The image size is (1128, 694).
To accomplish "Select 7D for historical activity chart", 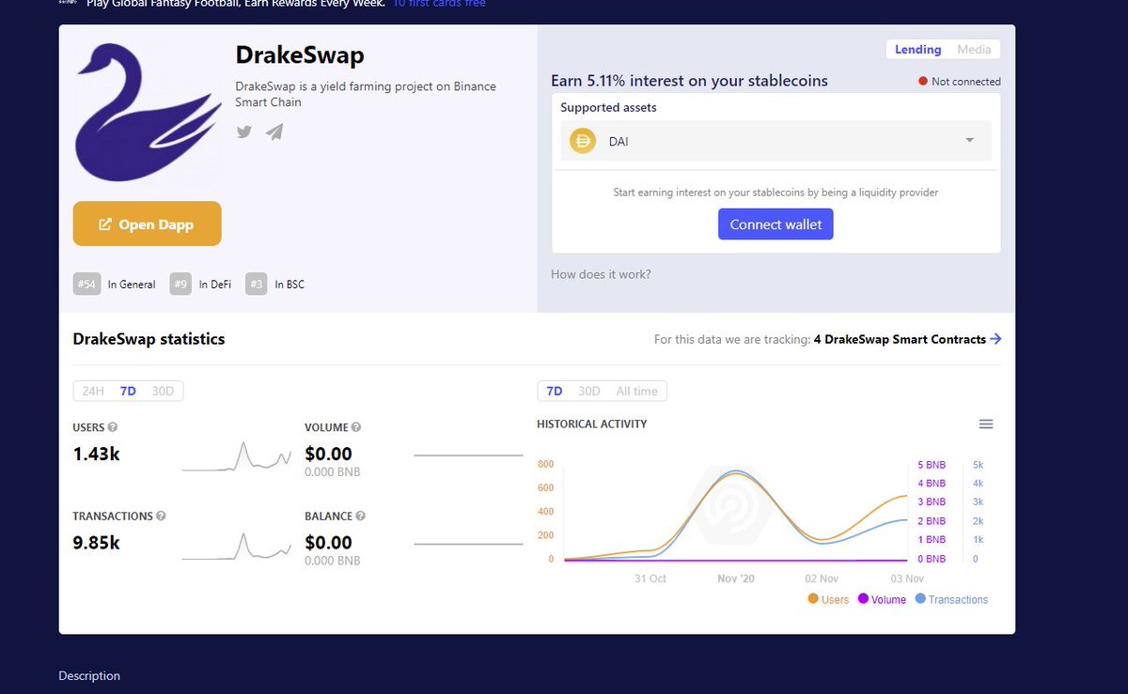I will (555, 391).
